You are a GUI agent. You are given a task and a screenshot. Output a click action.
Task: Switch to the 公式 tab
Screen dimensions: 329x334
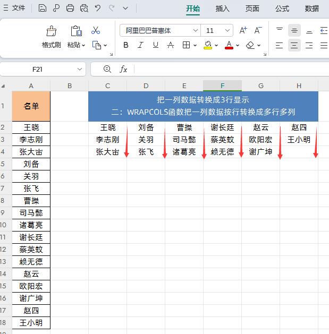pos(282,8)
